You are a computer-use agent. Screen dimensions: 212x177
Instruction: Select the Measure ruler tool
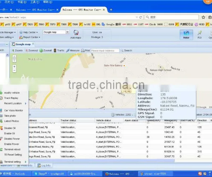(x=73, y=51)
